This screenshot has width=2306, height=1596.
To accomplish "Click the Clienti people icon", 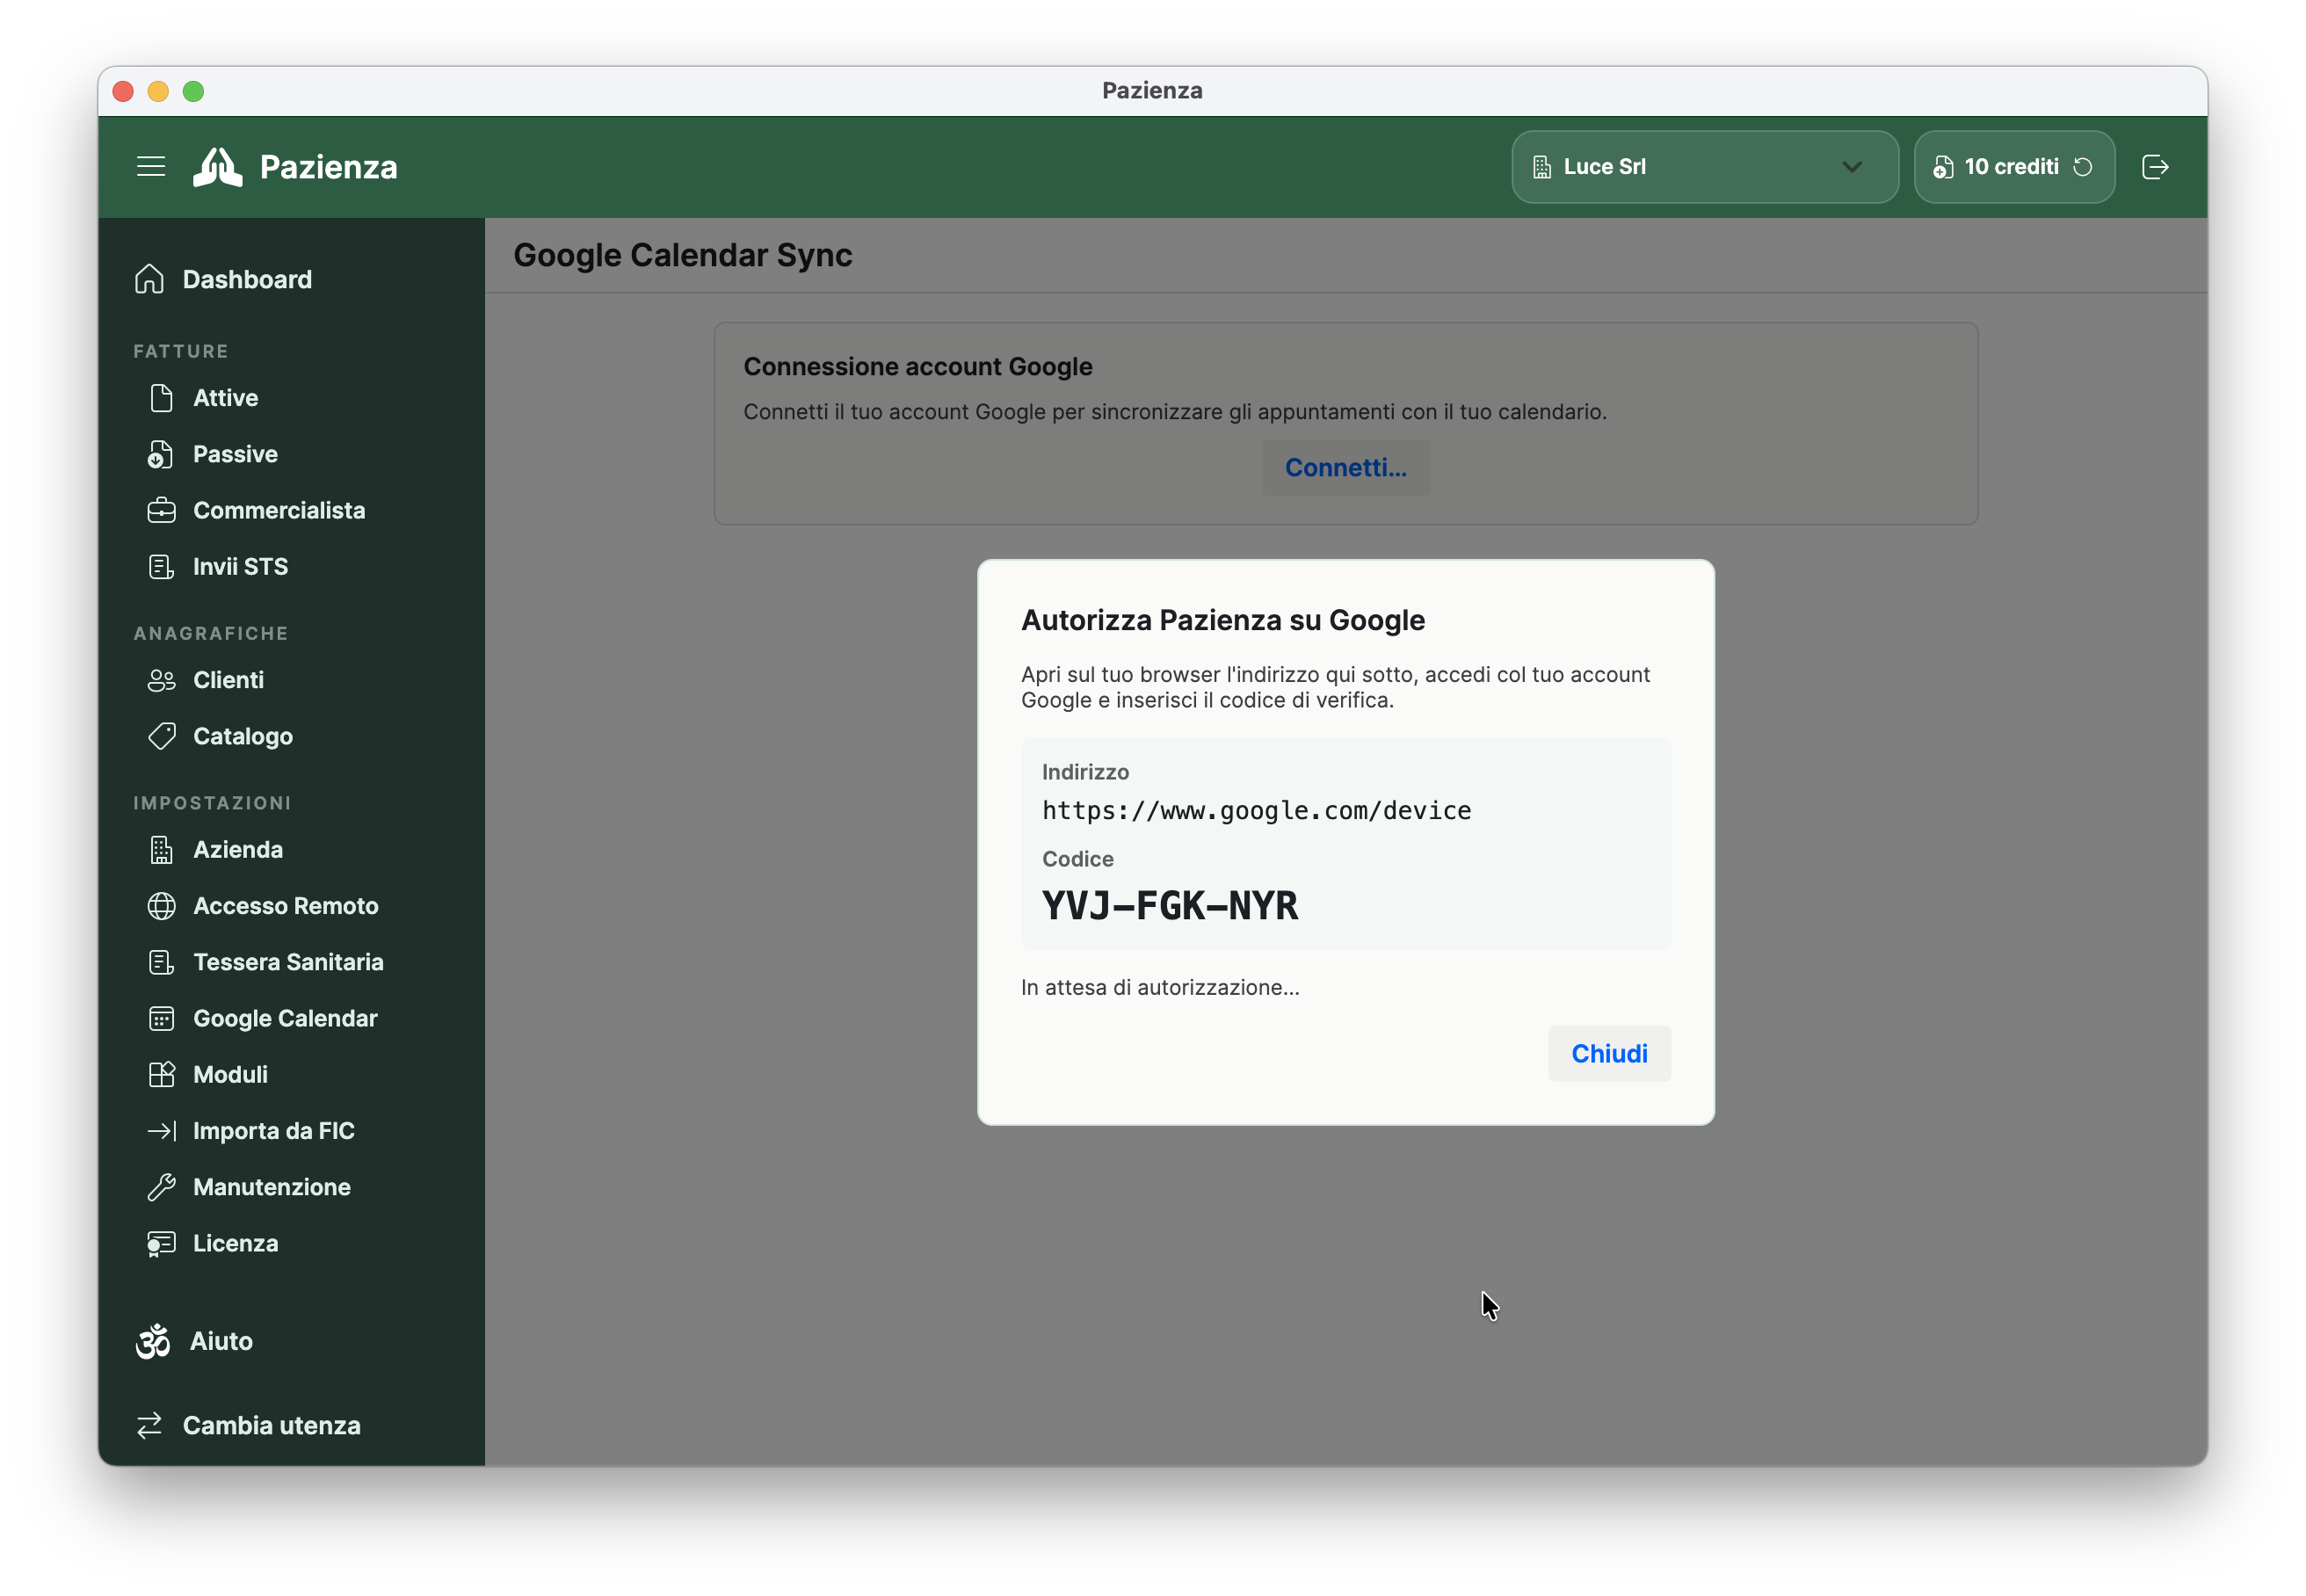I will click(161, 680).
